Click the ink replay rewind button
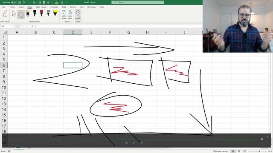 tap(126, 143)
